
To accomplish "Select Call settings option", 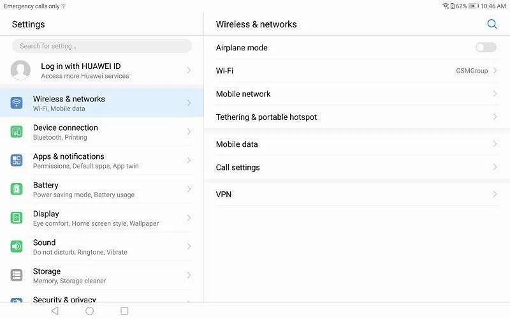I will tap(238, 167).
